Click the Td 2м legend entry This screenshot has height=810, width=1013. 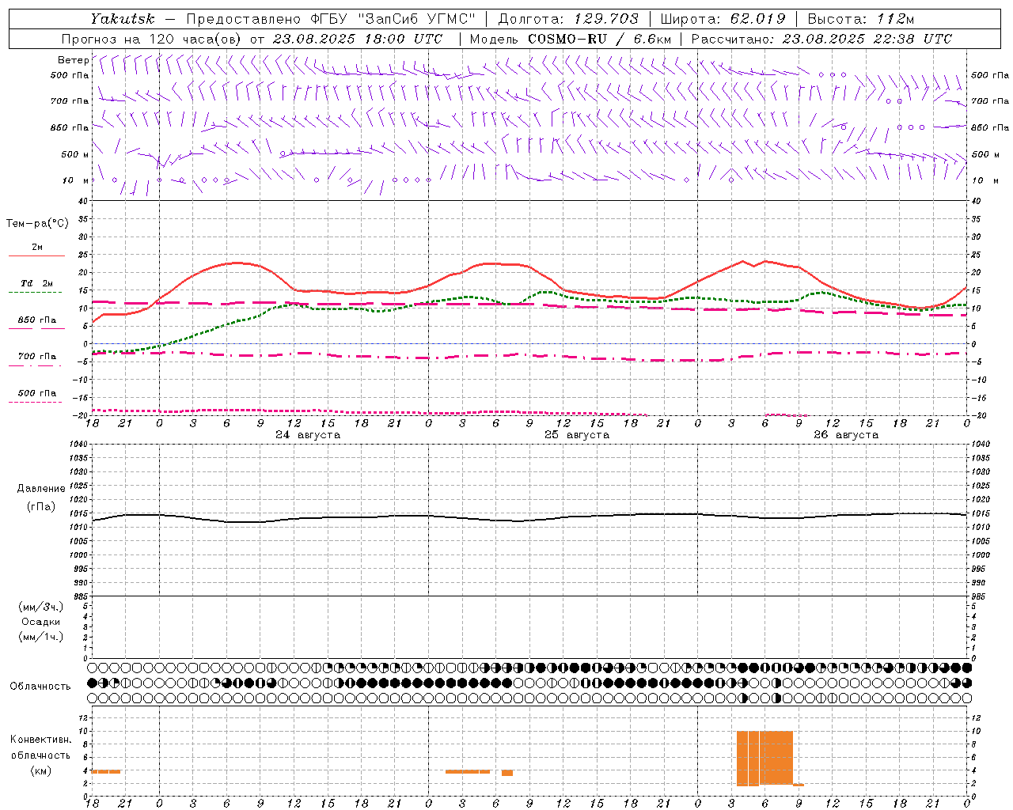tap(37, 282)
